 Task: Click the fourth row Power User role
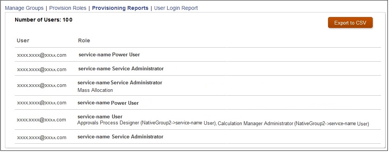click(x=108, y=103)
